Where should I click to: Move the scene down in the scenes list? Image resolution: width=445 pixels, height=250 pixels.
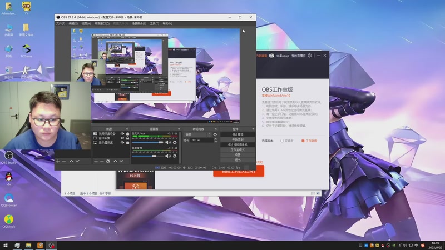click(77, 161)
